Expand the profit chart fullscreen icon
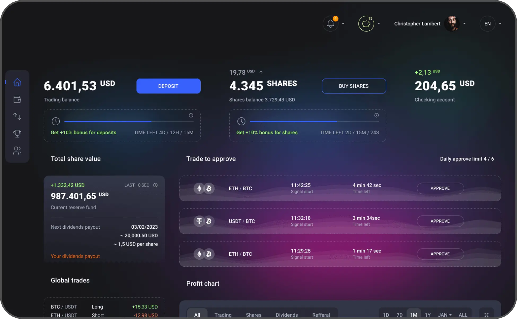Image resolution: width=517 pixels, height=319 pixels. (486, 315)
